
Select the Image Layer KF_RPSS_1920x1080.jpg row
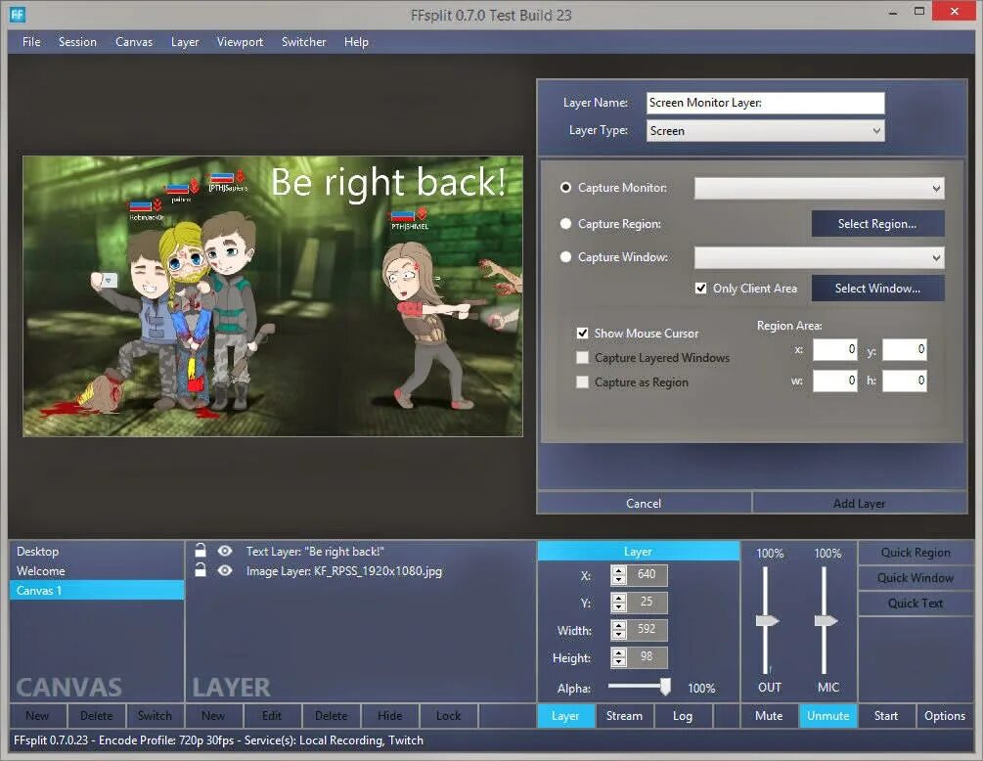(361, 571)
